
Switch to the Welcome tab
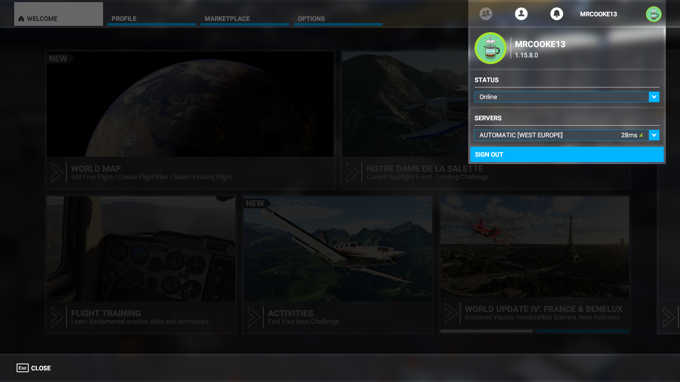[x=58, y=14]
